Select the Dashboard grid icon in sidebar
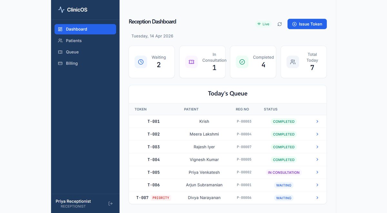Viewport: 387px width, 213px height. pos(60,29)
